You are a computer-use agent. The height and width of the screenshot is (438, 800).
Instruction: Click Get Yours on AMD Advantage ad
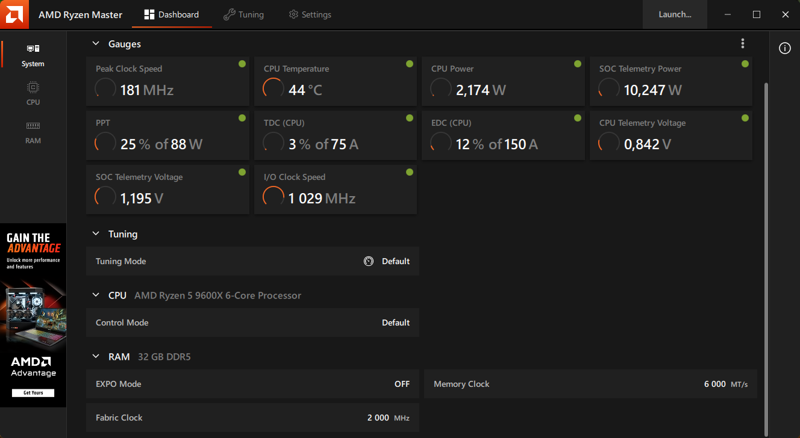33,393
